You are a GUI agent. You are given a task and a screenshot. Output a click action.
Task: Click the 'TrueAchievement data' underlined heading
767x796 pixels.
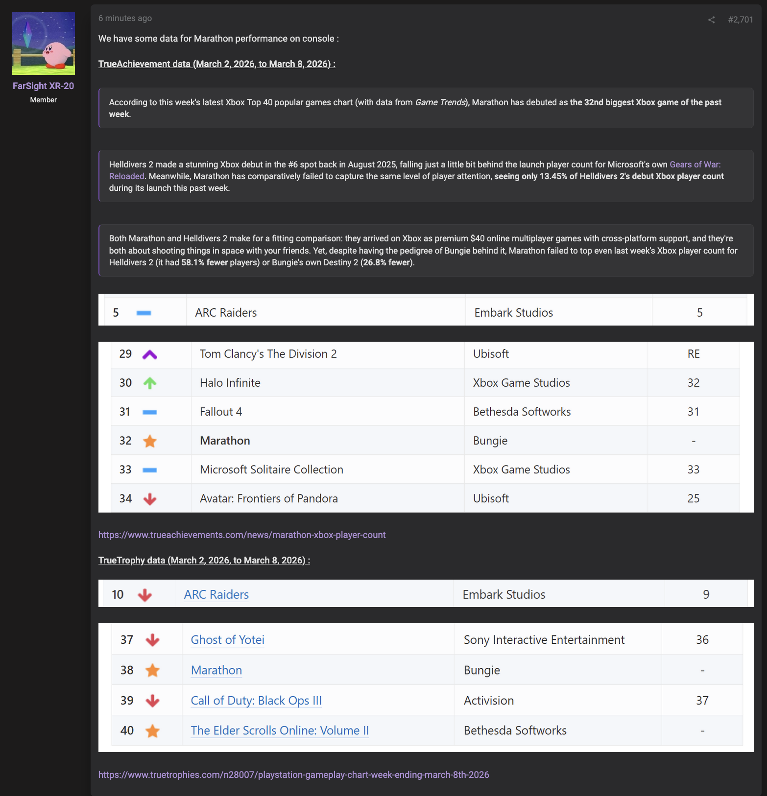(217, 64)
